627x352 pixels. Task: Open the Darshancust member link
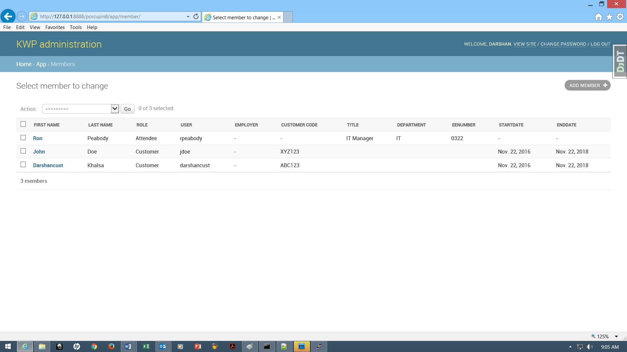[48, 165]
